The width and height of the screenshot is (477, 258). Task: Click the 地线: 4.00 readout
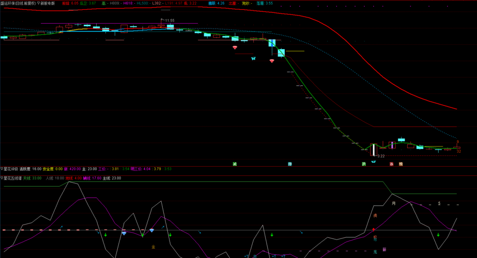click(73, 179)
